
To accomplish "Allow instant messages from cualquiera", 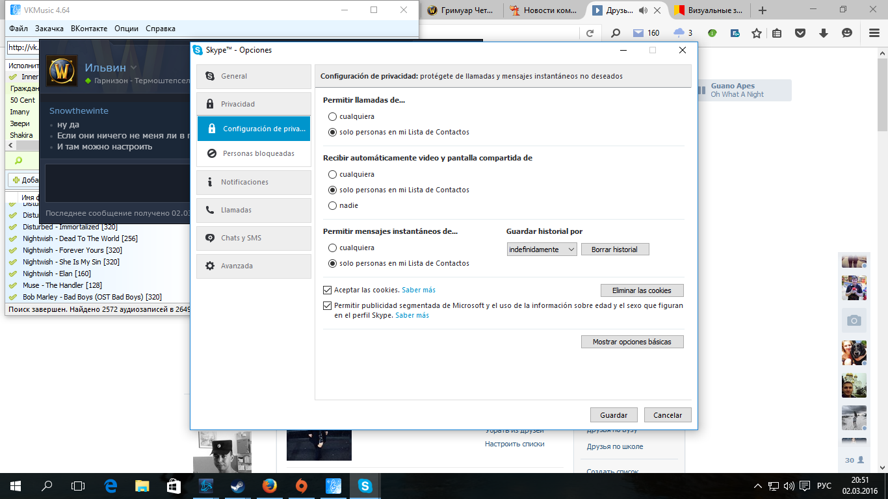I will (x=333, y=248).
